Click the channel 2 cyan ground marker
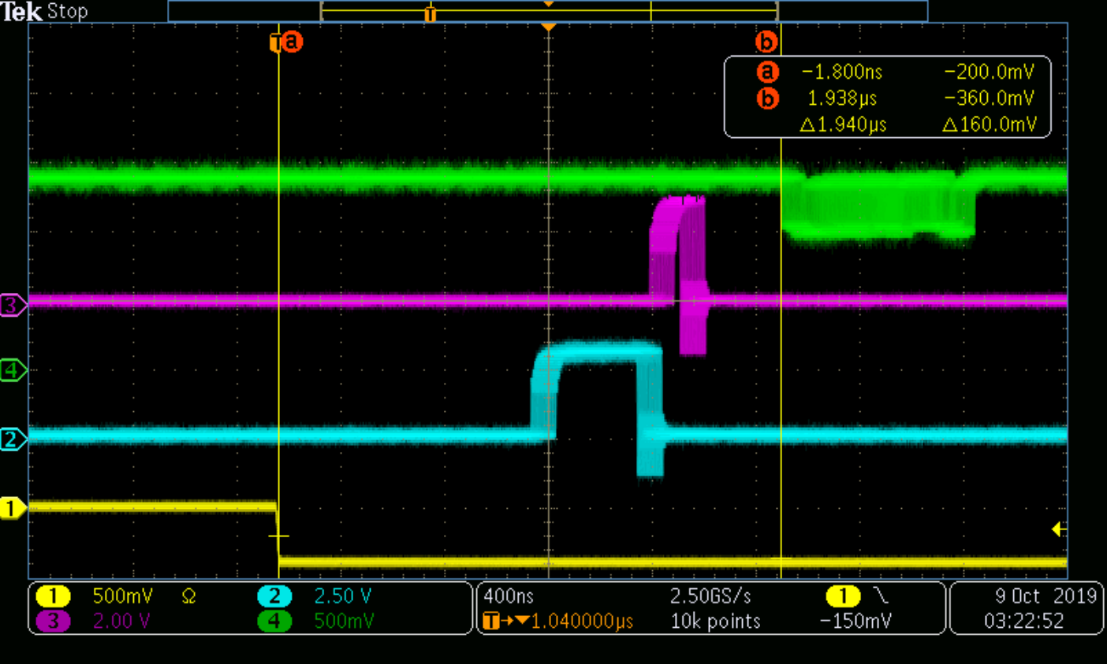Image resolution: width=1107 pixels, height=664 pixels. pos(12,439)
